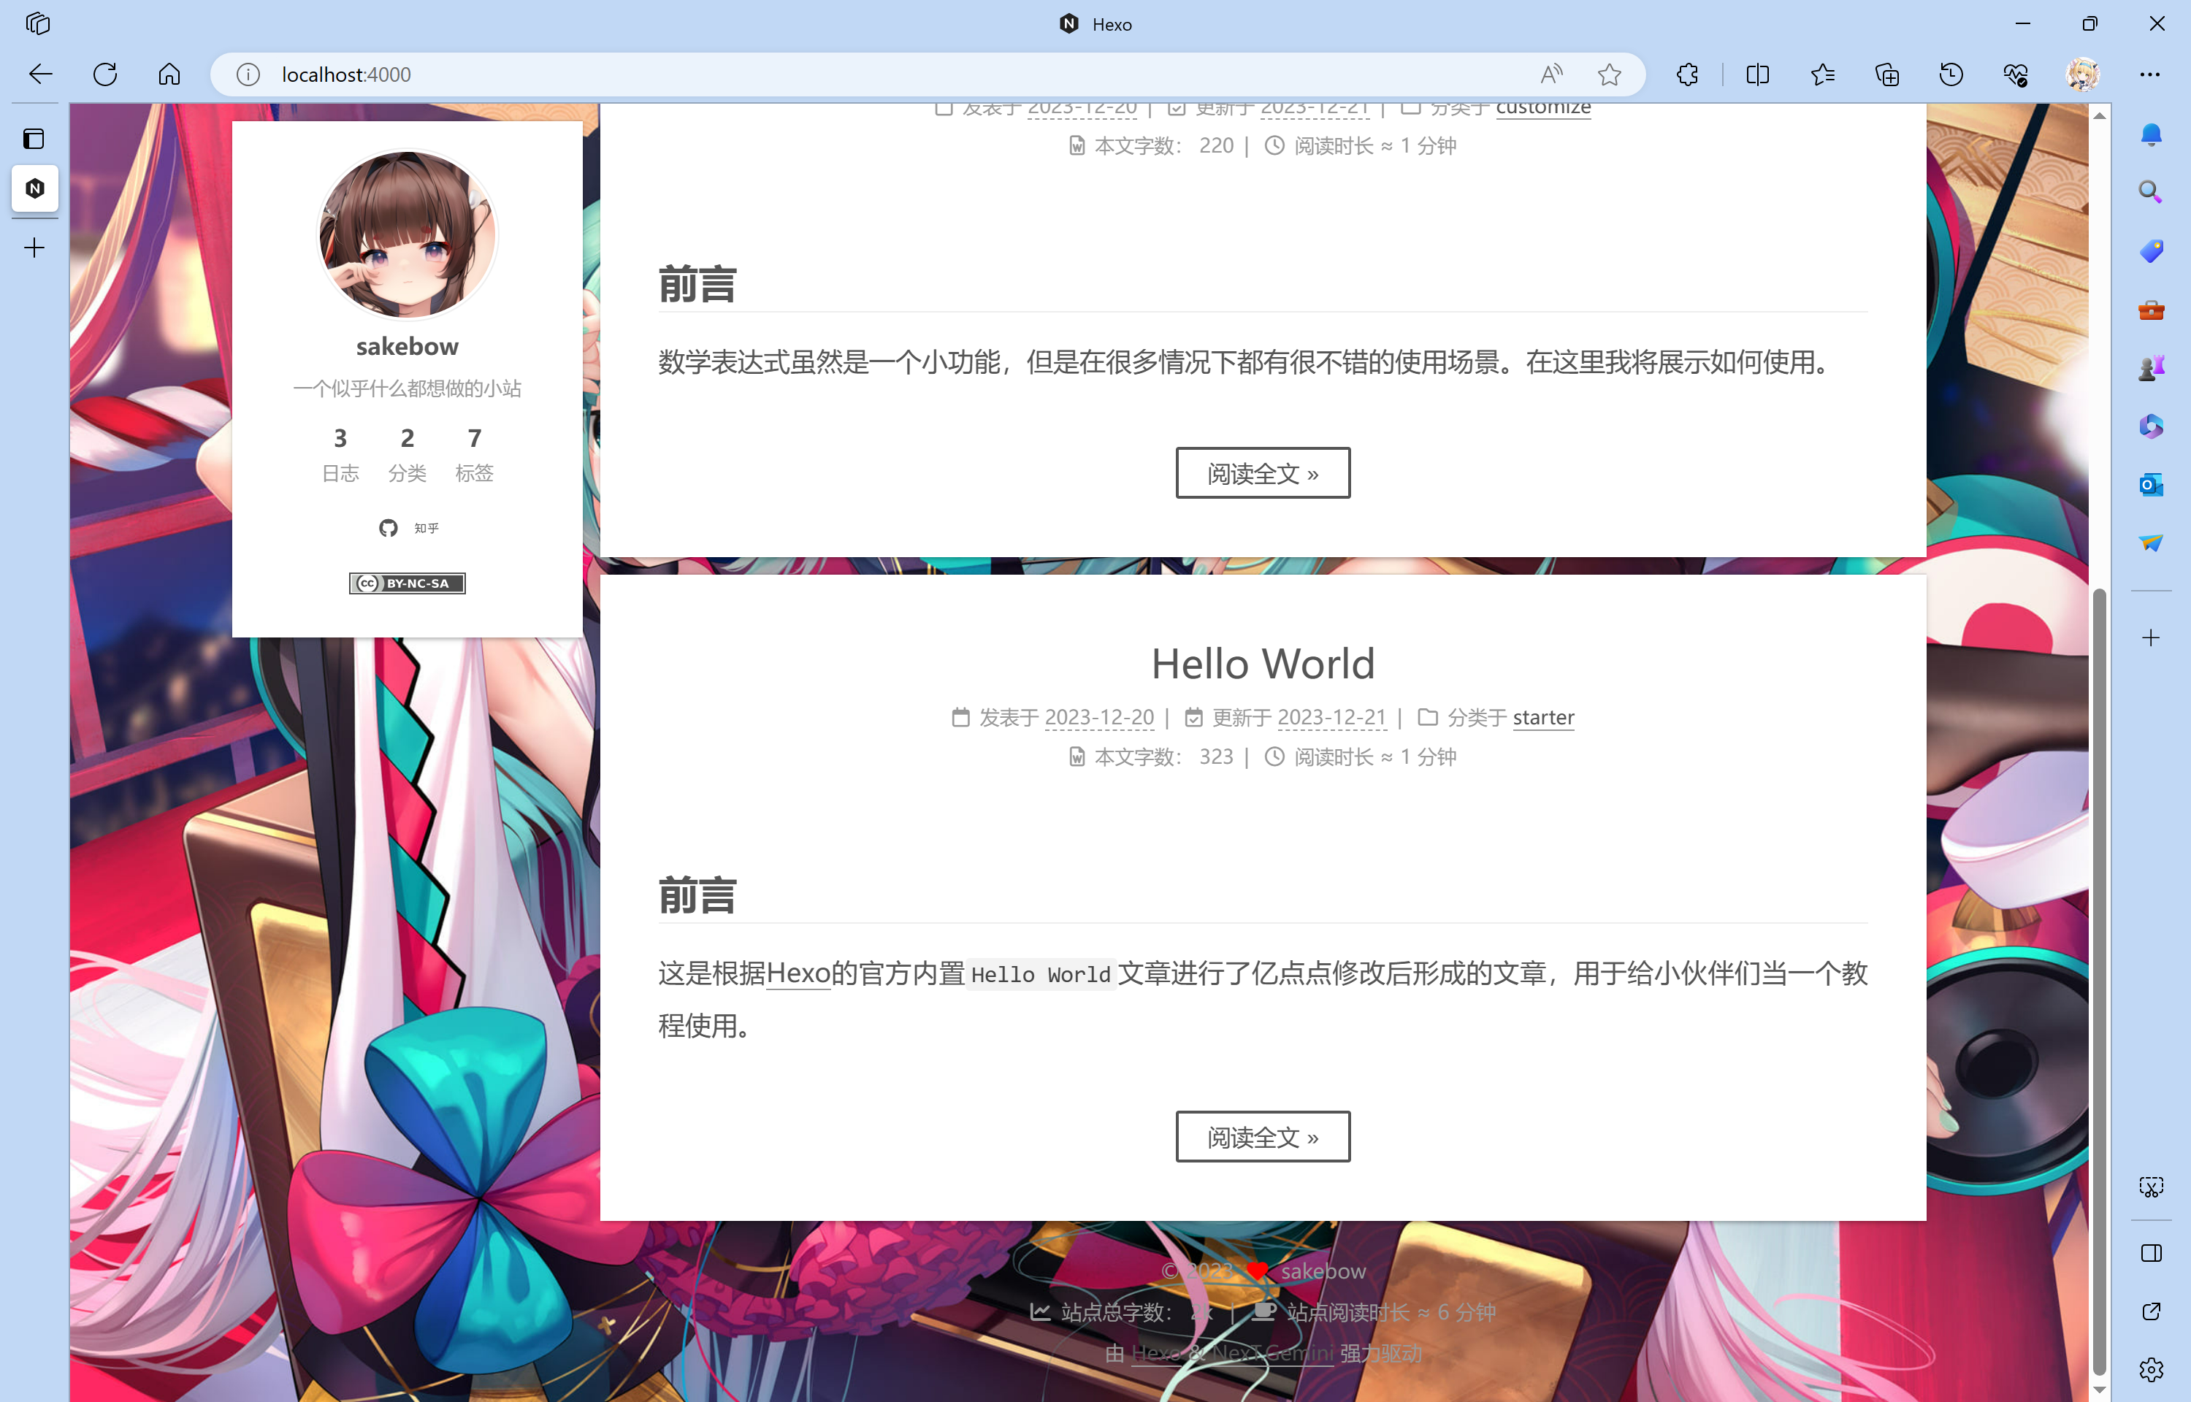2191x1402 pixels.
Task: Open Edge Search sidebar icon
Action: click(2151, 192)
